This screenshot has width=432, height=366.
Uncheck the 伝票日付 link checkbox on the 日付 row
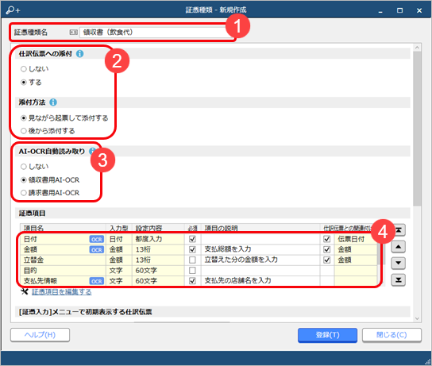pos(326,239)
